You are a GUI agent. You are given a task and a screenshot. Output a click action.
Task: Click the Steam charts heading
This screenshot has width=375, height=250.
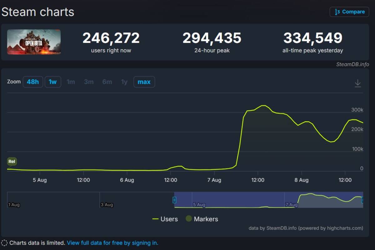(38, 12)
